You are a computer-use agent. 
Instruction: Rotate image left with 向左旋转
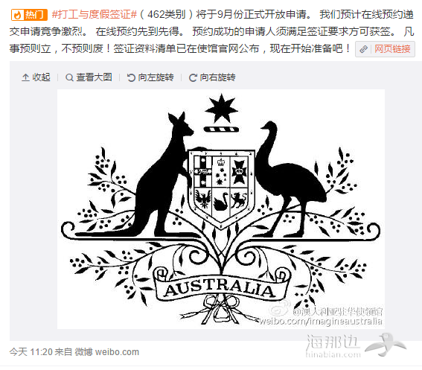coord(150,77)
